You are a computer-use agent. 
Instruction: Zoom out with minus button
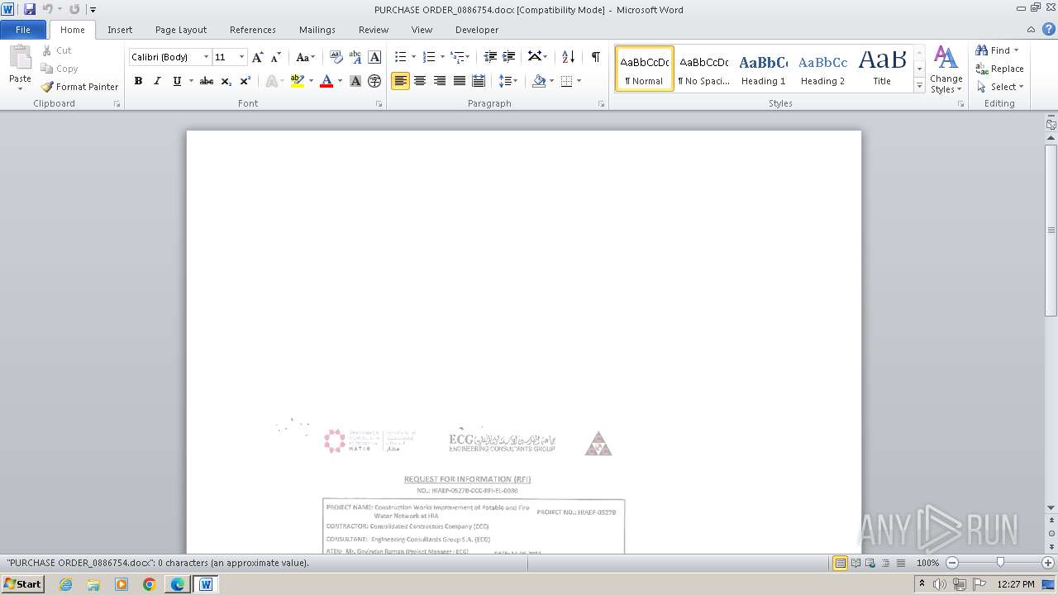(952, 563)
